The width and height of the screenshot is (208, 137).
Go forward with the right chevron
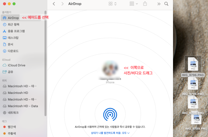click(62, 4)
